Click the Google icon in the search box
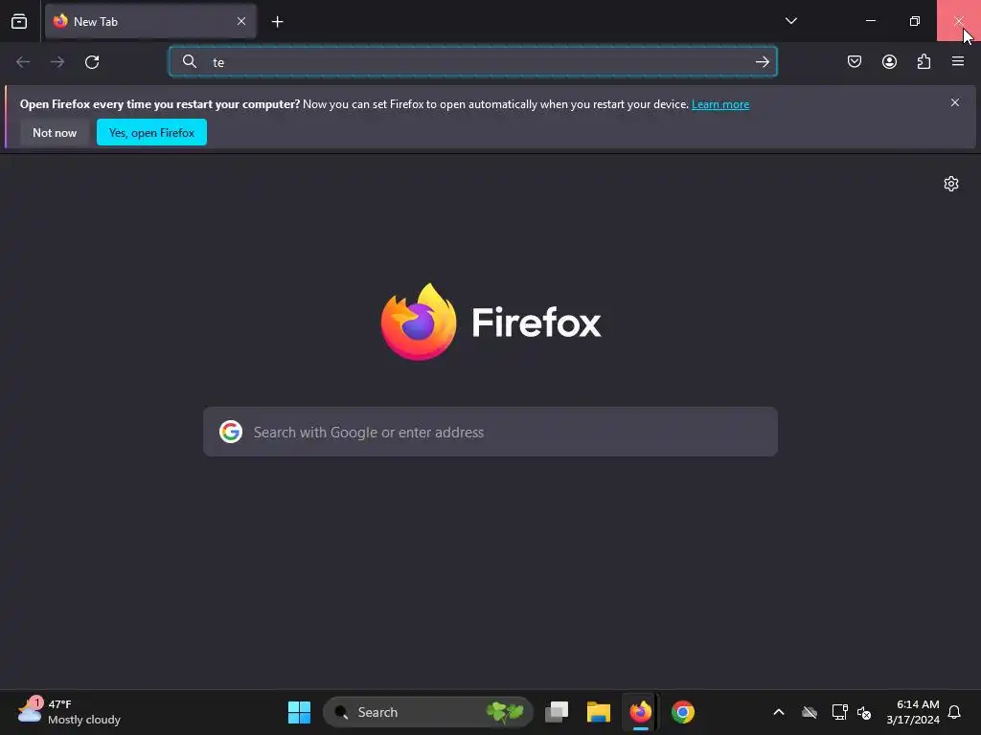Image resolution: width=981 pixels, height=735 pixels. tap(231, 432)
